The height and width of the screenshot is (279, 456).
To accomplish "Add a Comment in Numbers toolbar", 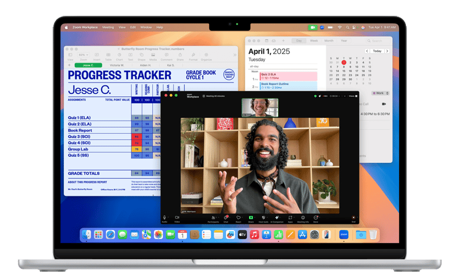I will [x=166, y=57].
